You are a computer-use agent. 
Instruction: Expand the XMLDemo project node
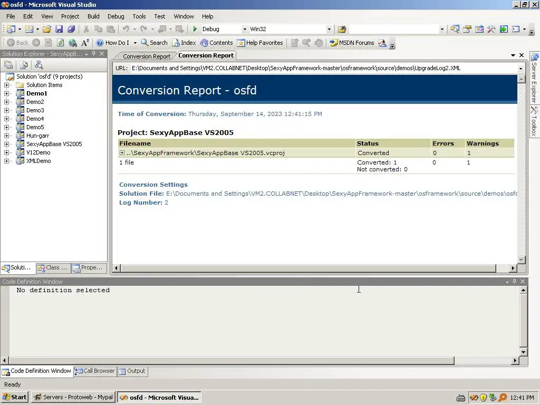tap(6, 161)
